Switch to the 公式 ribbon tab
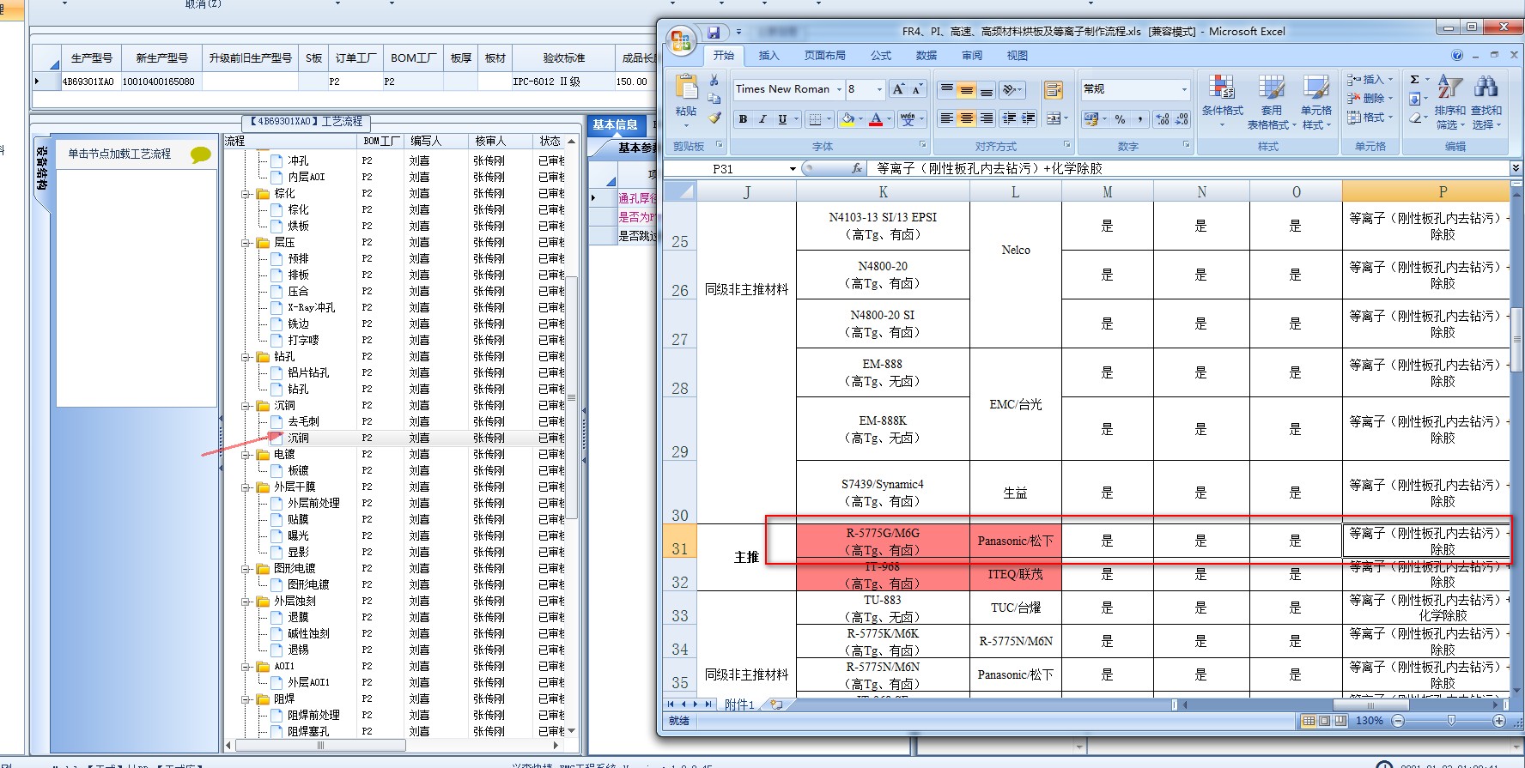 pyautogui.click(x=881, y=56)
